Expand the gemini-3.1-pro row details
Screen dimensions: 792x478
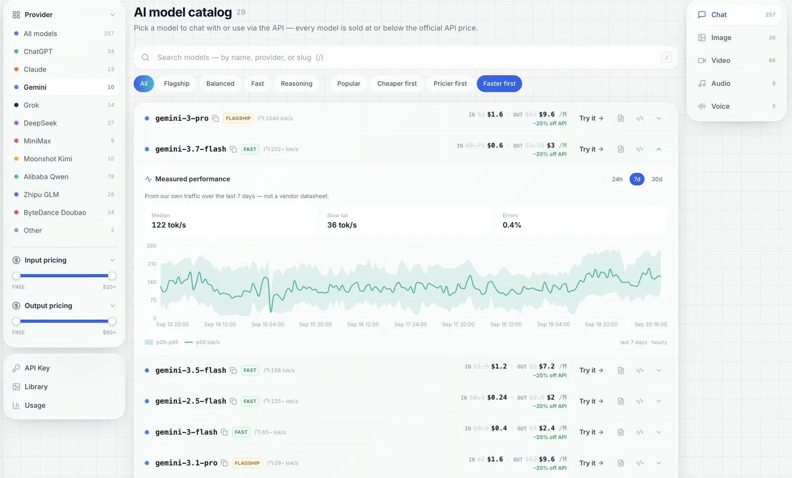click(x=659, y=463)
